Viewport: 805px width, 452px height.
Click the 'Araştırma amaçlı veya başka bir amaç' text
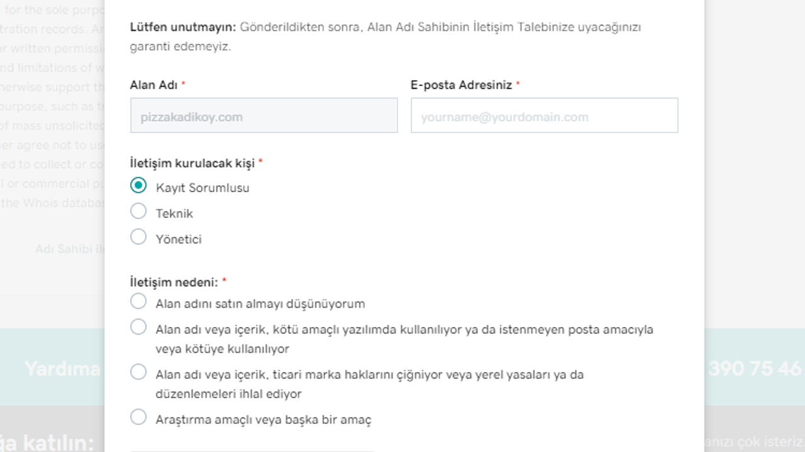point(264,420)
